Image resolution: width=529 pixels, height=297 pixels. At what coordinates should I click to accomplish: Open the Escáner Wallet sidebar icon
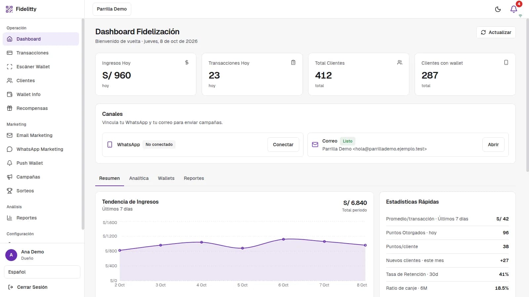(10, 67)
